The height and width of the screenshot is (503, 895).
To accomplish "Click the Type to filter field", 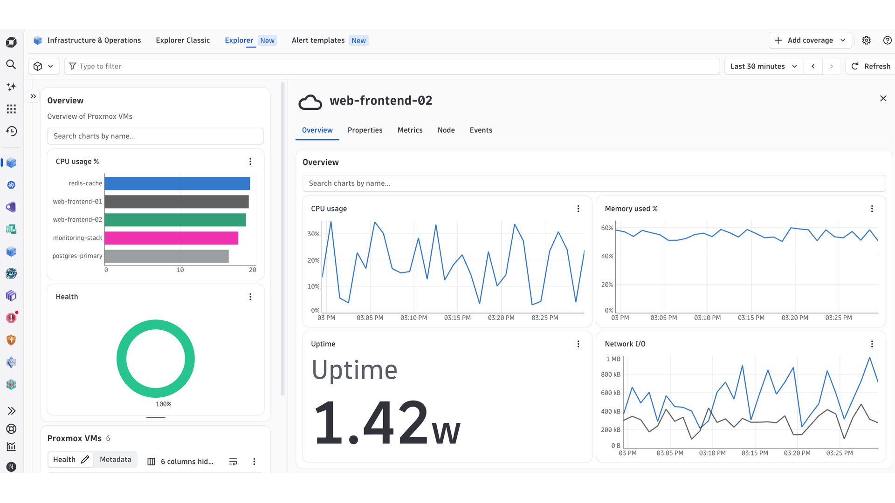I will pos(392,66).
